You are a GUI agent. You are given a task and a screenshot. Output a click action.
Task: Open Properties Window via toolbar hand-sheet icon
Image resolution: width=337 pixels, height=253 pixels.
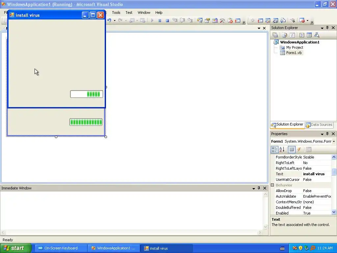207,20
